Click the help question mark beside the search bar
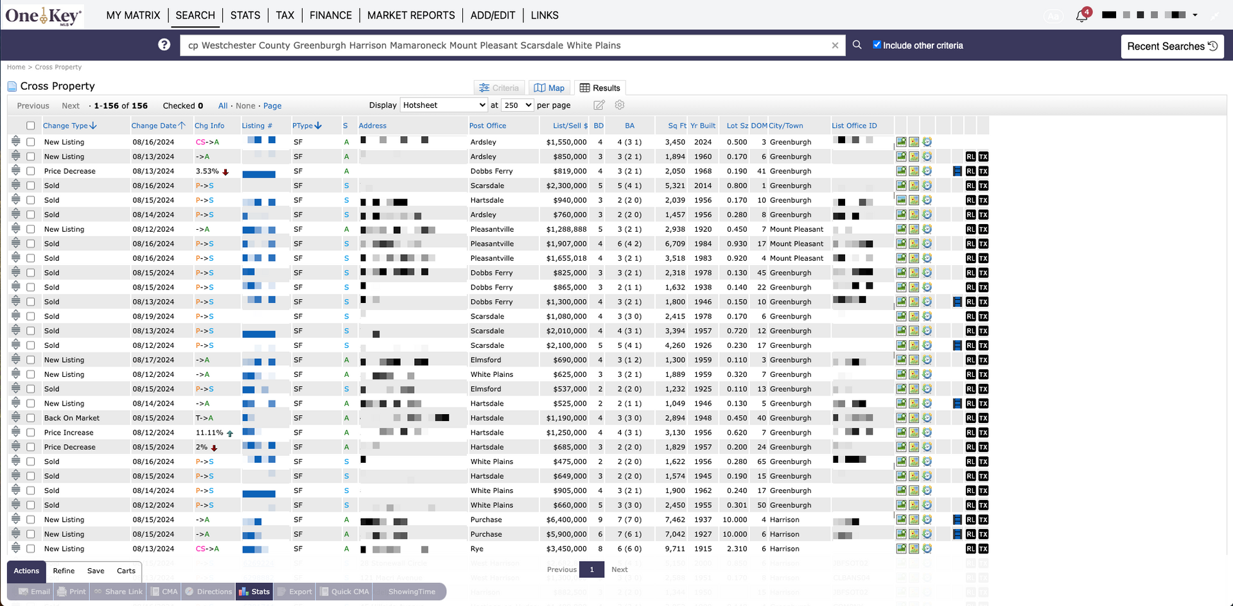 [164, 44]
